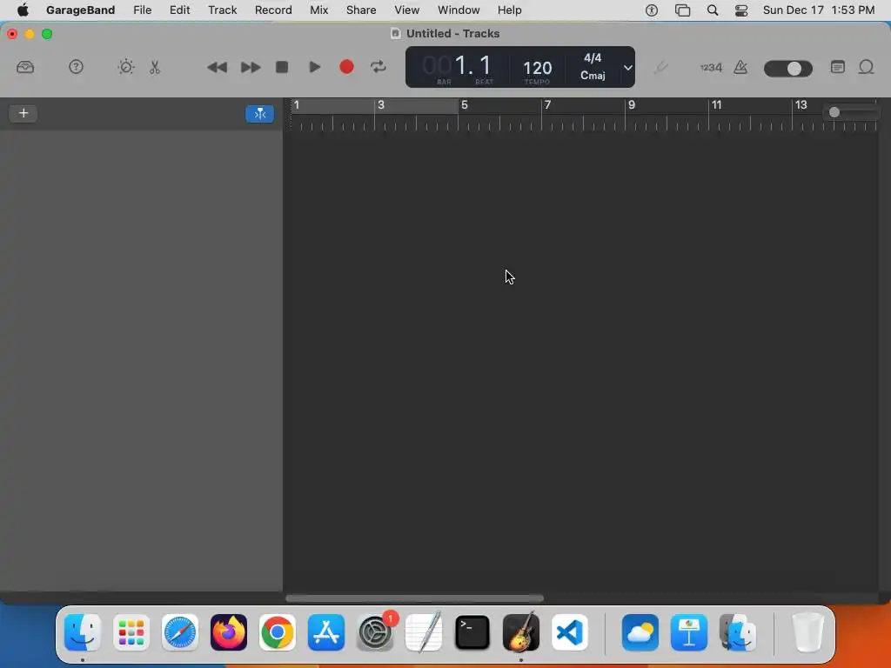Open App Store from the Dock
Image resolution: width=891 pixels, height=668 pixels.
[x=326, y=632]
